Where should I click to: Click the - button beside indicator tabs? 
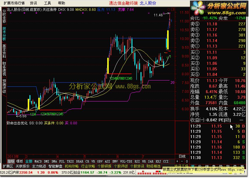click(182, 161)
